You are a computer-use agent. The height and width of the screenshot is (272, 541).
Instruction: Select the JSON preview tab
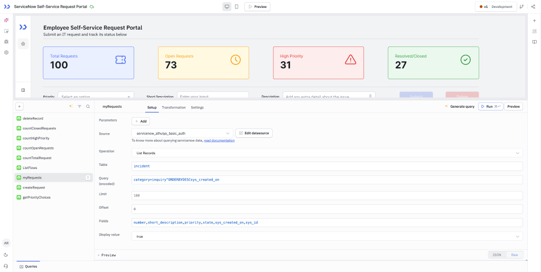pyautogui.click(x=497, y=255)
